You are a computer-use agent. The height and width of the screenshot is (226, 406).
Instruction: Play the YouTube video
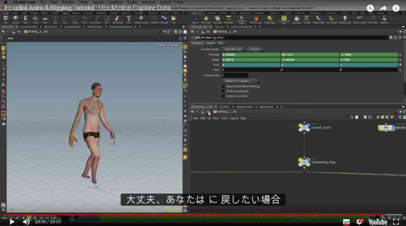tap(11, 222)
